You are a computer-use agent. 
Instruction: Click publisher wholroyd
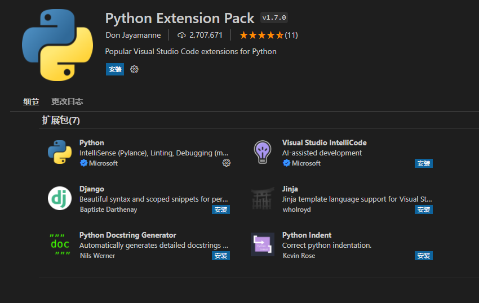click(x=296, y=210)
